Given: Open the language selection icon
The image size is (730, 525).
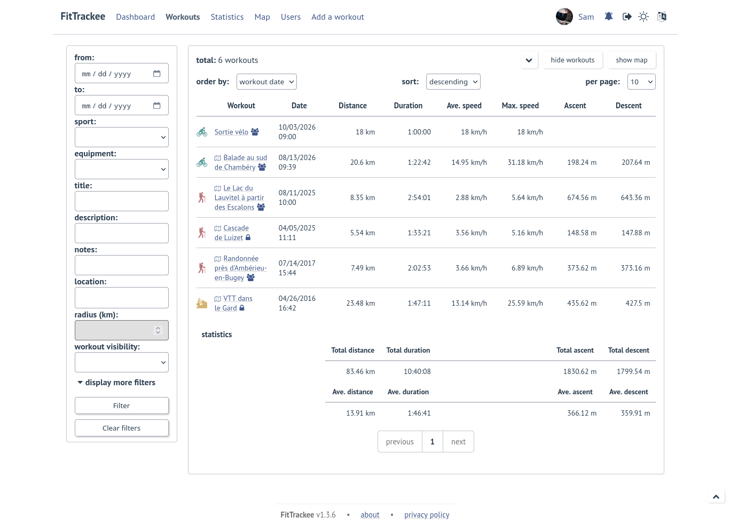Looking at the screenshot, I should click(662, 17).
